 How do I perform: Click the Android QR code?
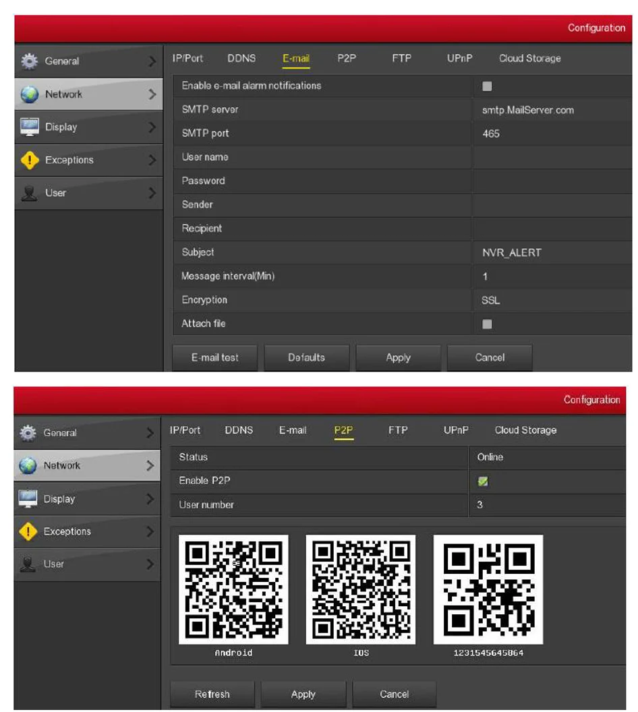tap(233, 589)
